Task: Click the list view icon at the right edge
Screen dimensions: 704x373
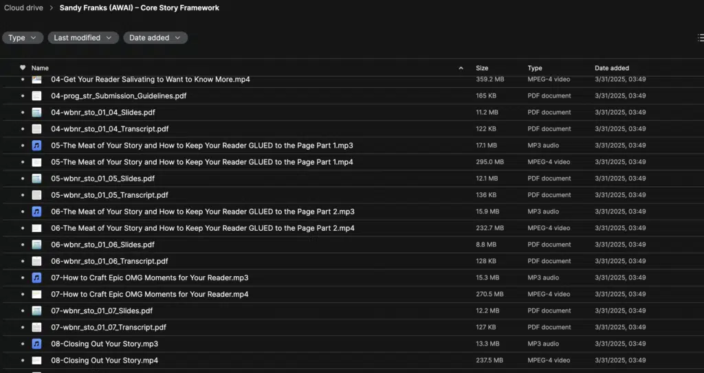Action: point(701,38)
